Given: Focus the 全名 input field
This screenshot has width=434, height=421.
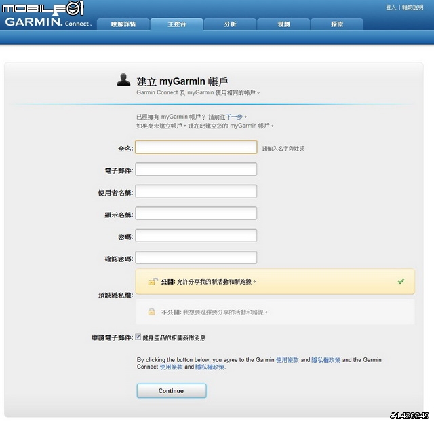Looking at the screenshot, I should [196, 147].
